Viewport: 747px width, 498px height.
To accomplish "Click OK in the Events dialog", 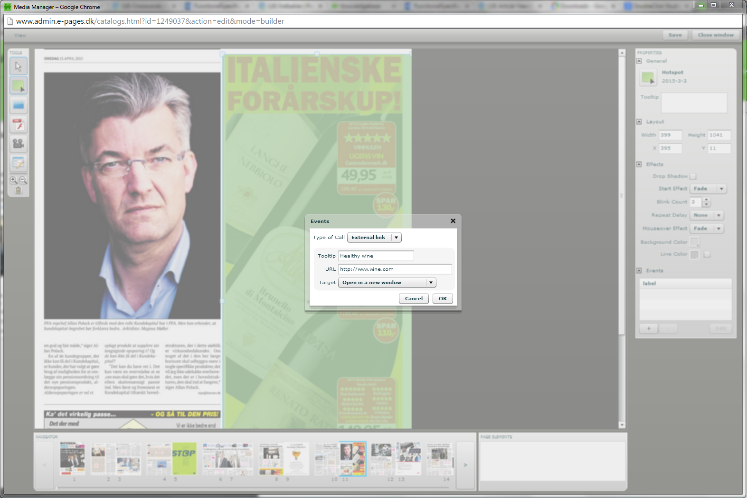I will [443, 299].
